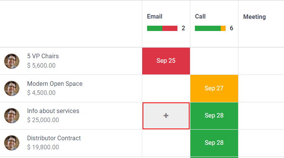Filter by red segment of Email progress bar
The height and width of the screenshot is (158, 284).
(x=170, y=28)
